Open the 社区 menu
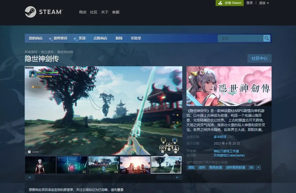 [x=94, y=12]
